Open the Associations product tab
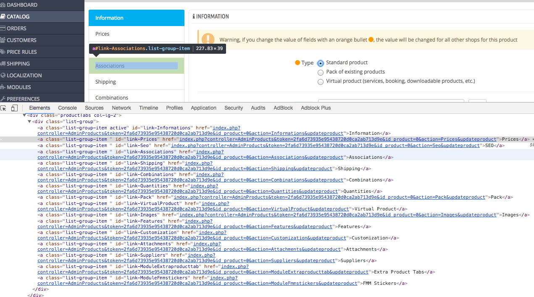Image resolution: width=534 pixels, height=297 pixels. coord(137,66)
